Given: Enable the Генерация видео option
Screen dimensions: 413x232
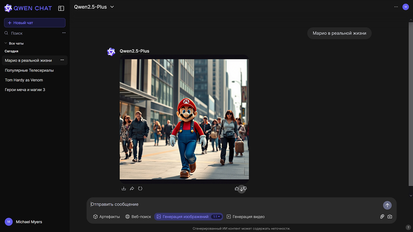Looking at the screenshot, I should 246,217.
